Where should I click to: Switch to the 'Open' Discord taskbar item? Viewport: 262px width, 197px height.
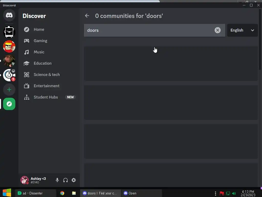point(141,193)
